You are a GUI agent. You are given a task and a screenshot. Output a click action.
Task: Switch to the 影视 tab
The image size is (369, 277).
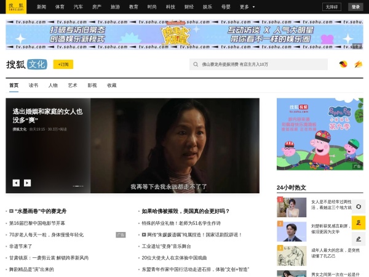click(x=92, y=86)
